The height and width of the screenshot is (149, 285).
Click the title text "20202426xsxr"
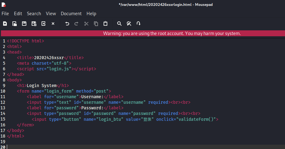49,58
